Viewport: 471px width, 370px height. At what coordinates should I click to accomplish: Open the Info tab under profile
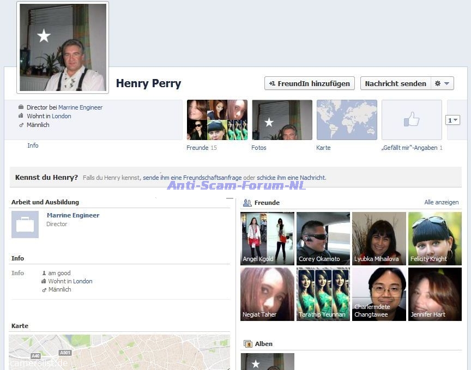pos(33,145)
